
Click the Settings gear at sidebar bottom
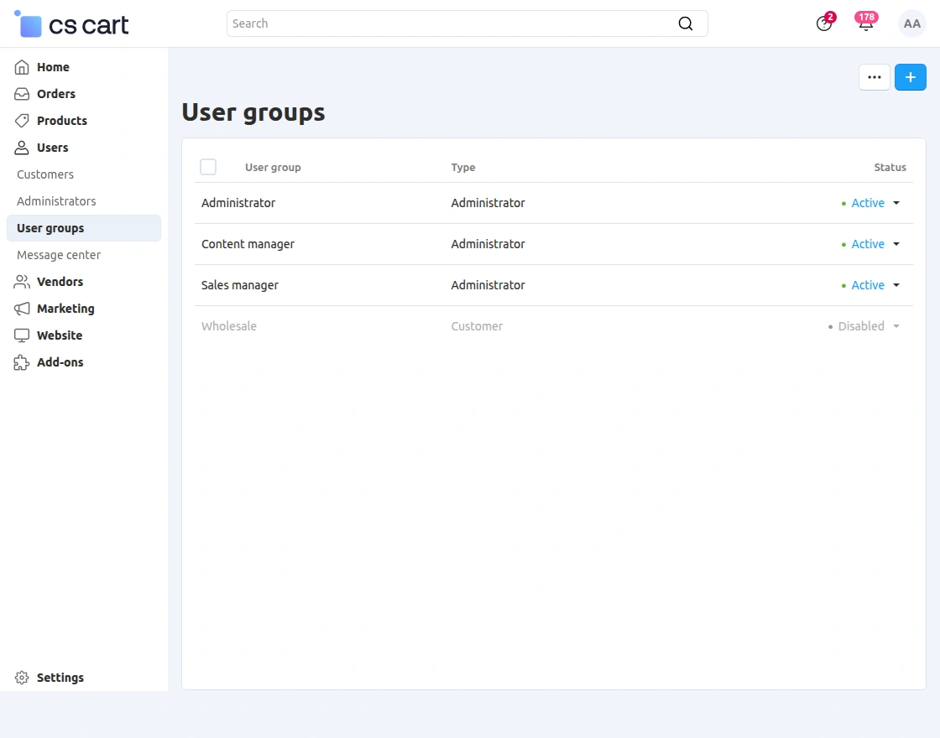coord(22,678)
